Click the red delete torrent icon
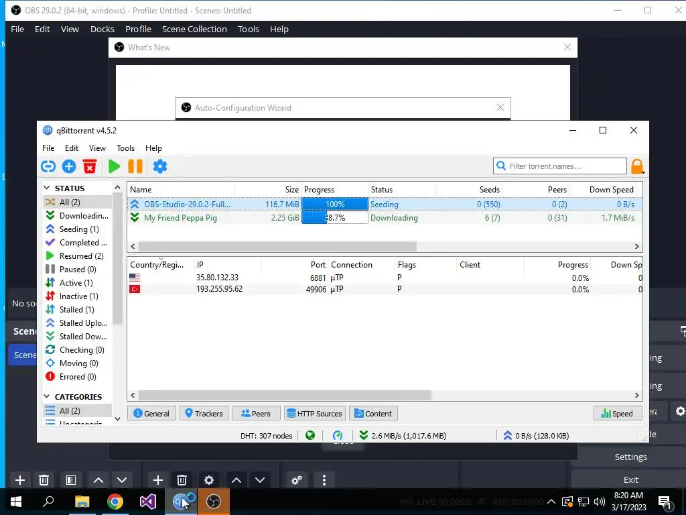 [90, 166]
